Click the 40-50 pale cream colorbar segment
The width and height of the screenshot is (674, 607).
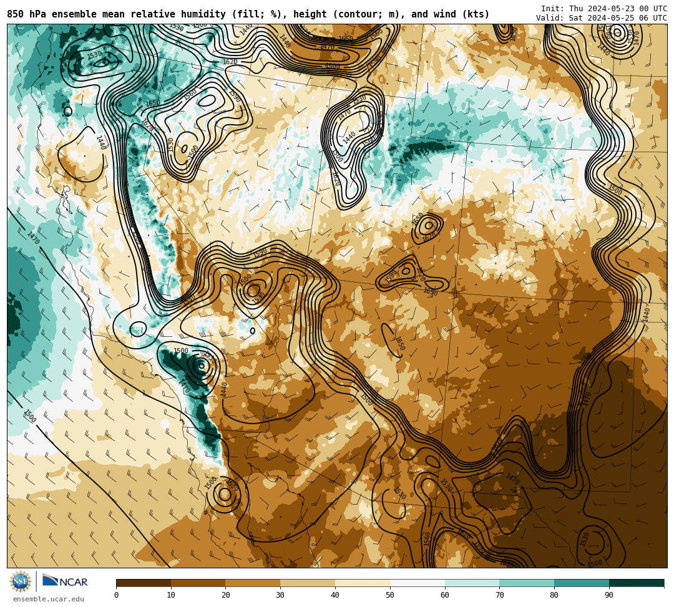(x=363, y=583)
